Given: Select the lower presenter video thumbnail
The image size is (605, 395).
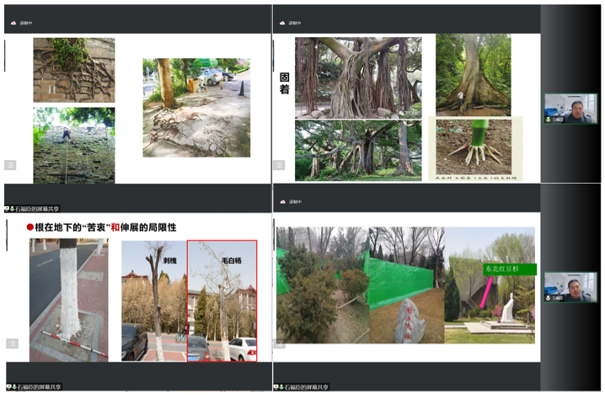Looking at the screenshot, I should click(x=570, y=286).
